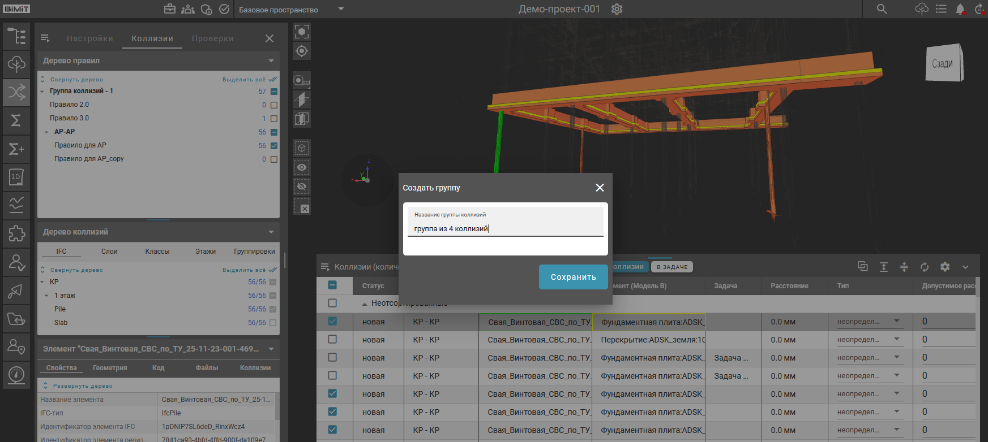Collapse the Группа коллизий - 1 tree node
This screenshot has height=442, width=988.
[x=42, y=92]
